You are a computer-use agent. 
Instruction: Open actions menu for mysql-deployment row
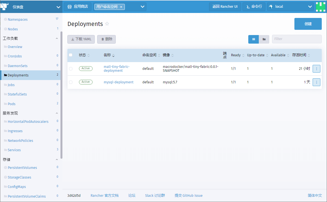pyautogui.click(x=316, y=82)
